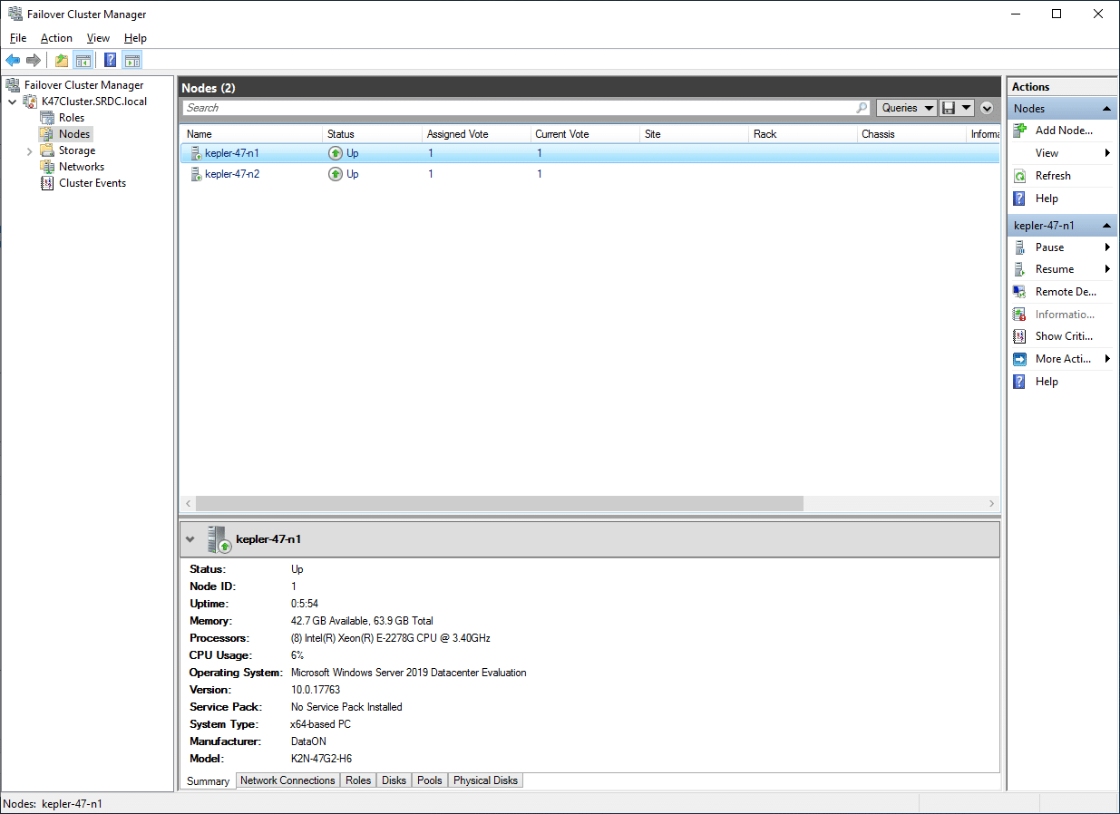Screen dimensions: 1120x814
Task: Select Nodes in the left console tree
Action: [74, 134]
